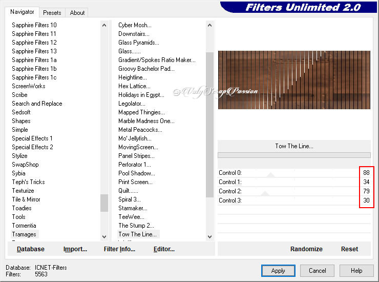Switch to the Presets tab
This screenshot has width=379, height=282.
coord(52,13)
